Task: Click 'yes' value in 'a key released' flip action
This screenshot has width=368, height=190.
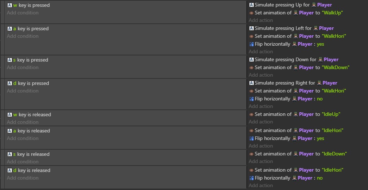Action: tap(320, 139)
